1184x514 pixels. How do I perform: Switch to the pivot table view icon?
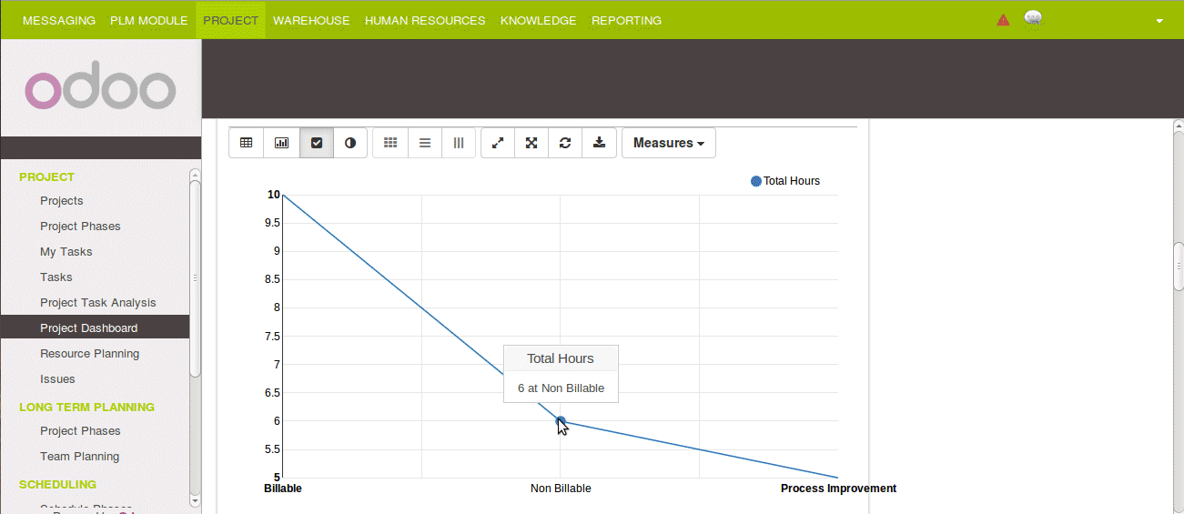[246, 143]
